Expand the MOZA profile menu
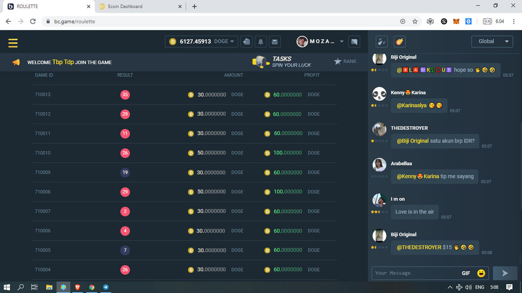 pos(341,42)
